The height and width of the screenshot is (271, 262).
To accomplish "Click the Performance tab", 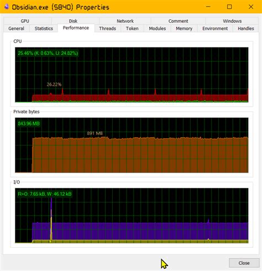I will (76, 28).
